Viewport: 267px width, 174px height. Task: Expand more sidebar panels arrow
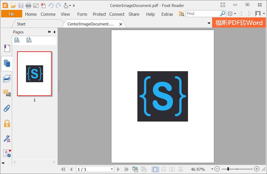(3, 163)
